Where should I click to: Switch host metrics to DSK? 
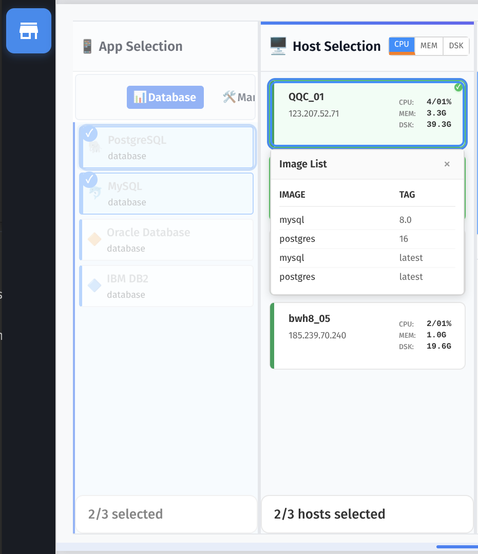[456, 46]
